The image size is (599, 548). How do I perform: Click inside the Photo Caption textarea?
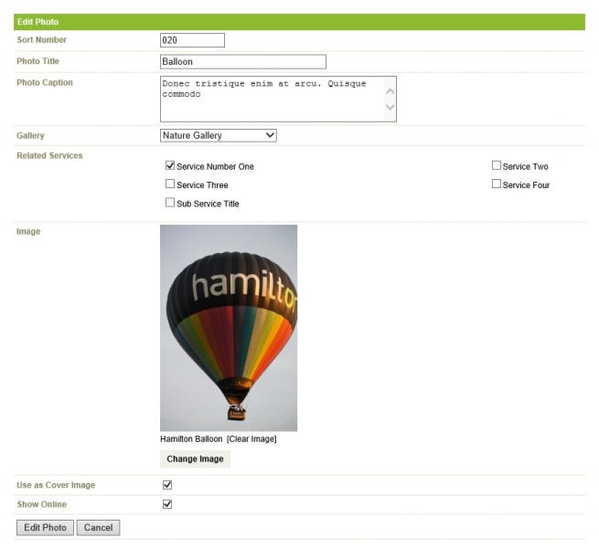[x=278, y=99]
